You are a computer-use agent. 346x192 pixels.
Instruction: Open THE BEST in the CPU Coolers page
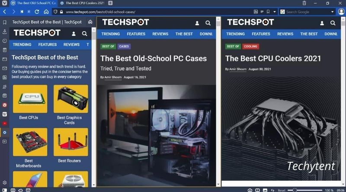coord(309,34)
